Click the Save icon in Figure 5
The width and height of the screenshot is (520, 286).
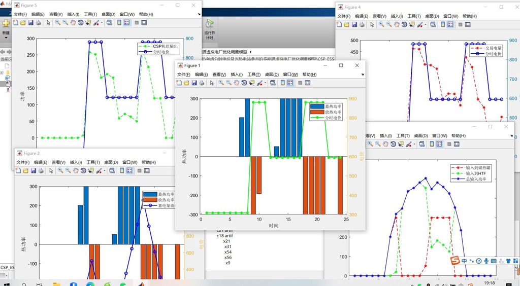(x=30, y=22)
